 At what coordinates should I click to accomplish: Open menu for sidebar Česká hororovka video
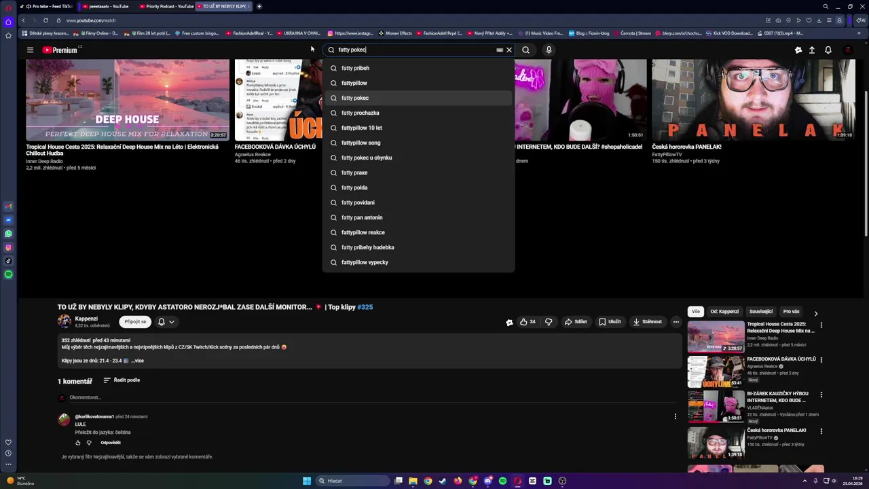(821, 431)
